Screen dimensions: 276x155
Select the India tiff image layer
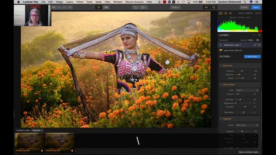pyautogui.click(x=239, y=50)
